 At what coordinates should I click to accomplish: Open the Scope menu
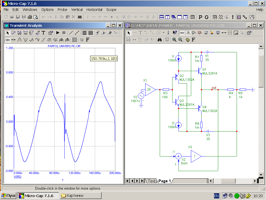111,10
